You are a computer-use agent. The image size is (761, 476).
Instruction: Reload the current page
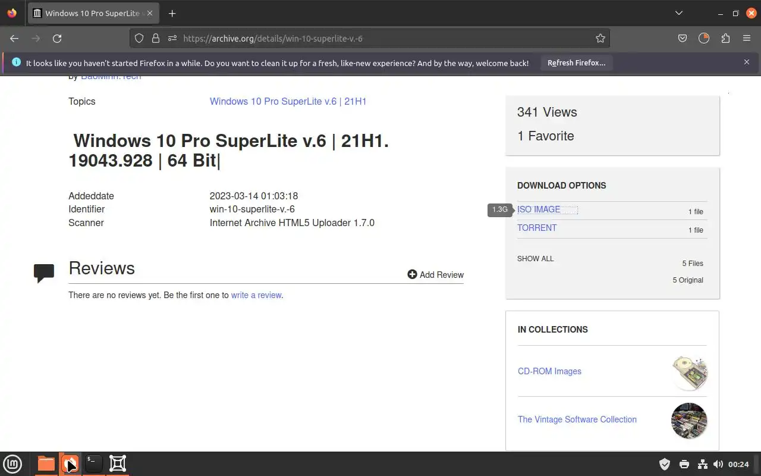pyautogui.click(x=57, y=38)
